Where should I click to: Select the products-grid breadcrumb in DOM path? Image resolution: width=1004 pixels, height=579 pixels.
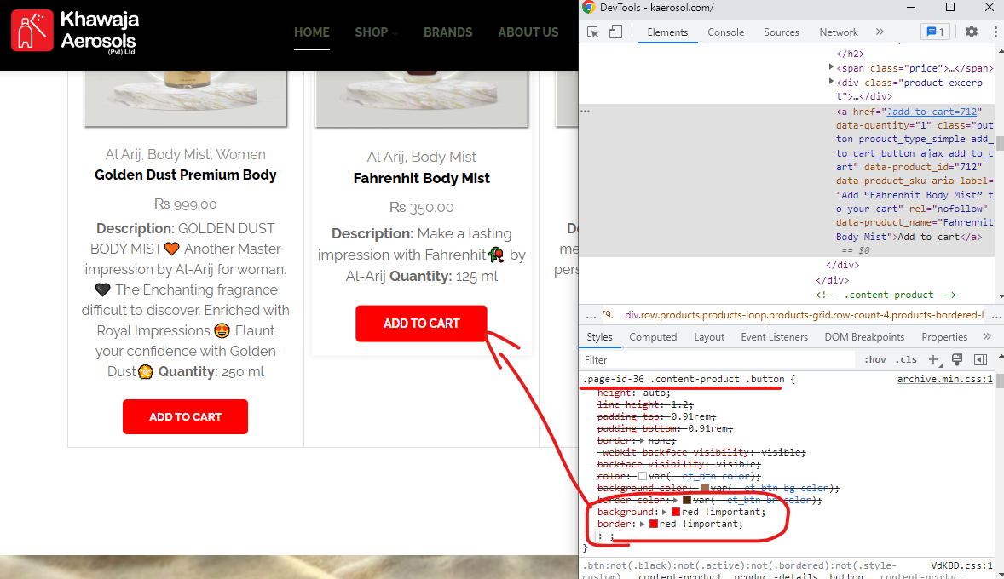point(805,315)
